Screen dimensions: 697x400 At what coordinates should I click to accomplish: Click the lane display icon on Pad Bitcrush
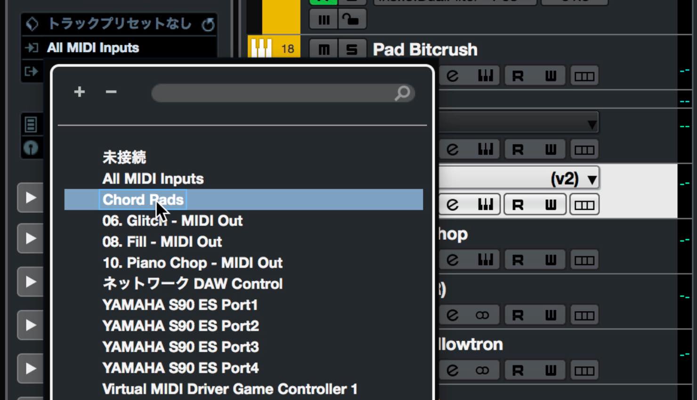(584, 76)
